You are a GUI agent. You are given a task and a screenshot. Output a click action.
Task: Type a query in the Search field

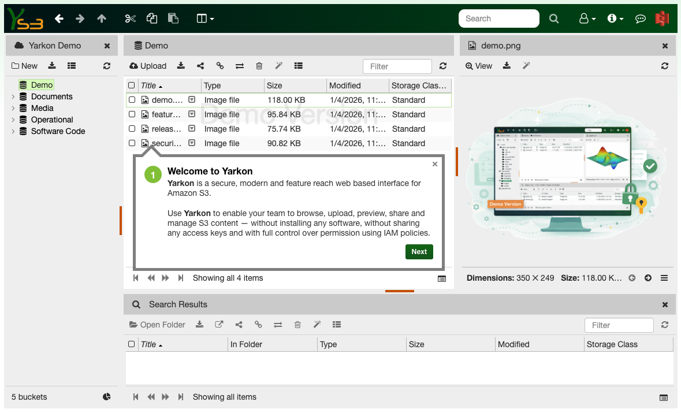[498, 18]
